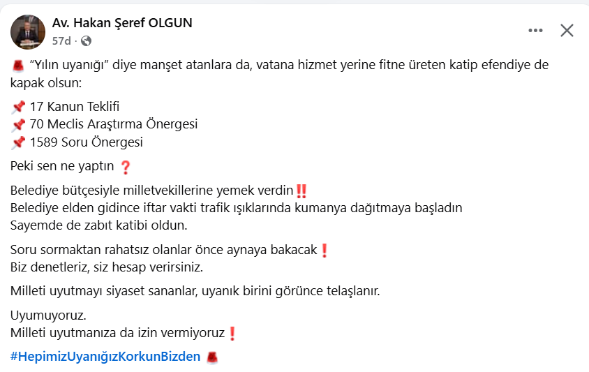Open the #HepimizUyanığızKorkunBizden hashtag
Viewport: 589px width, 372px height.
click(x=105, y=357)
